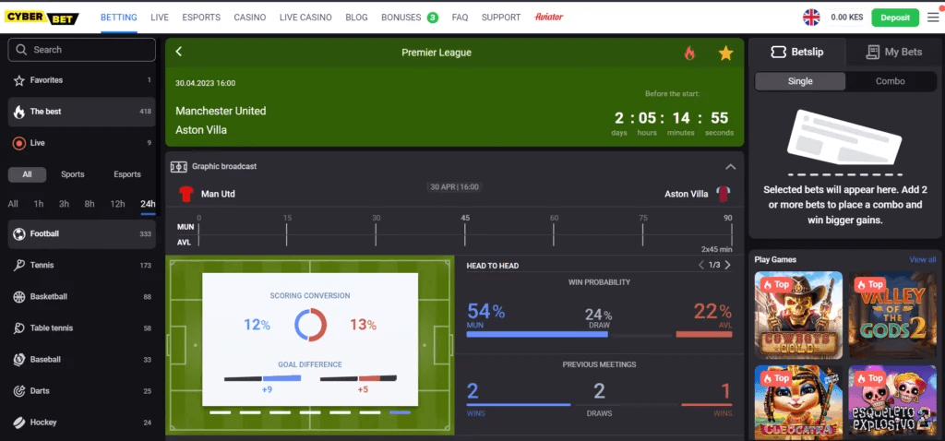This screenshot has height=441, width=945.
Task: Collapse the Graphic broadcast panel
Action: click(730, 167)
